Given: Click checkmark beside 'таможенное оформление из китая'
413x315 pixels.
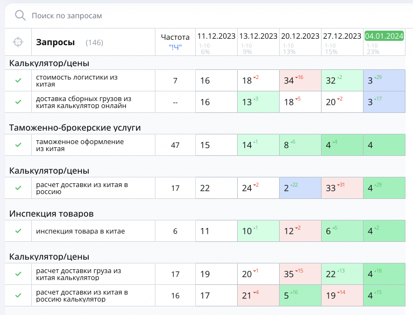Looking at the screenshot, I should (x=18, y=145).
